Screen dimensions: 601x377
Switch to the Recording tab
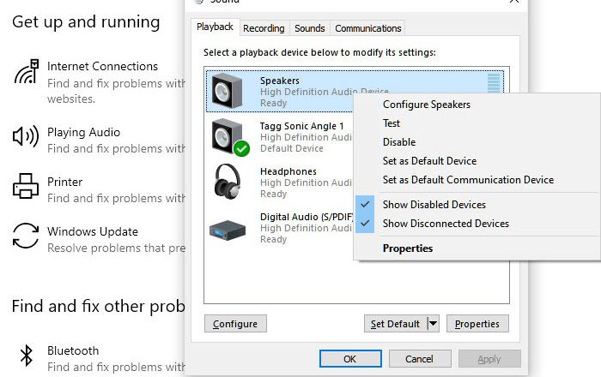(x=264, y=28)
